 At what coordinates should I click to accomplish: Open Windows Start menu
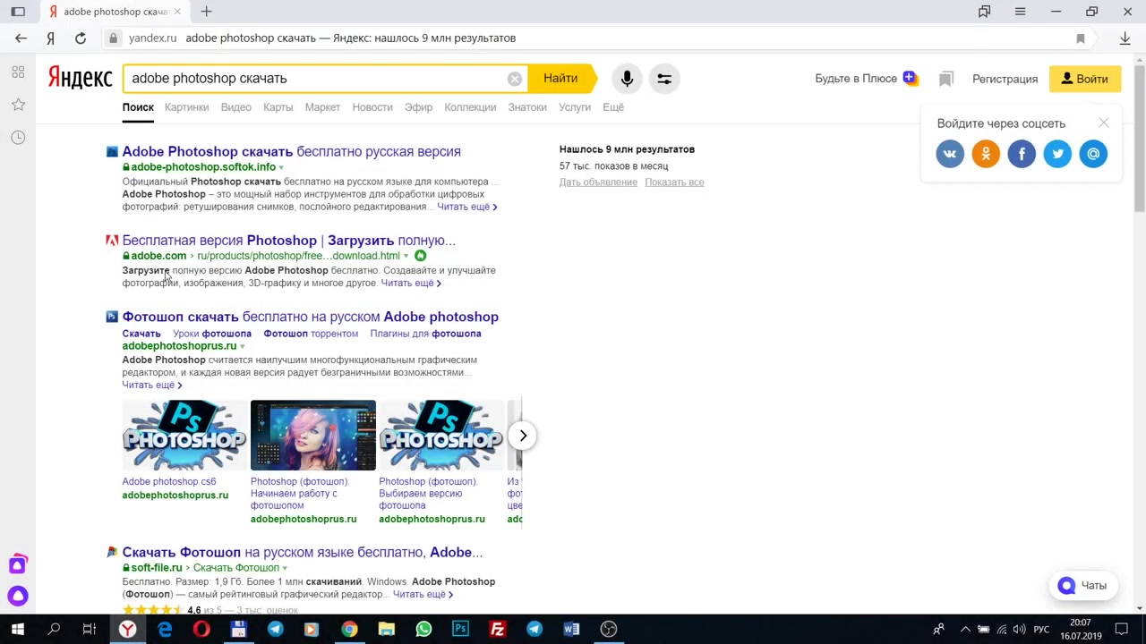(x=18, y=629)
